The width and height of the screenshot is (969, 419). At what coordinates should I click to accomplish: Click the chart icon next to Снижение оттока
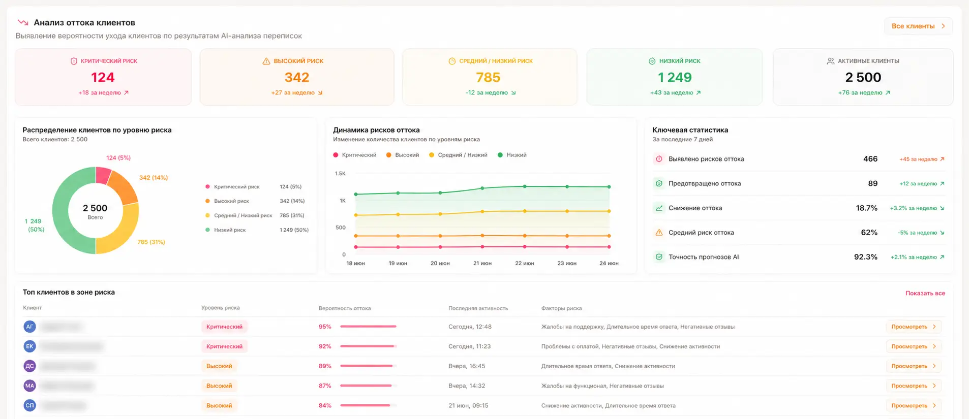pos(659,208)
